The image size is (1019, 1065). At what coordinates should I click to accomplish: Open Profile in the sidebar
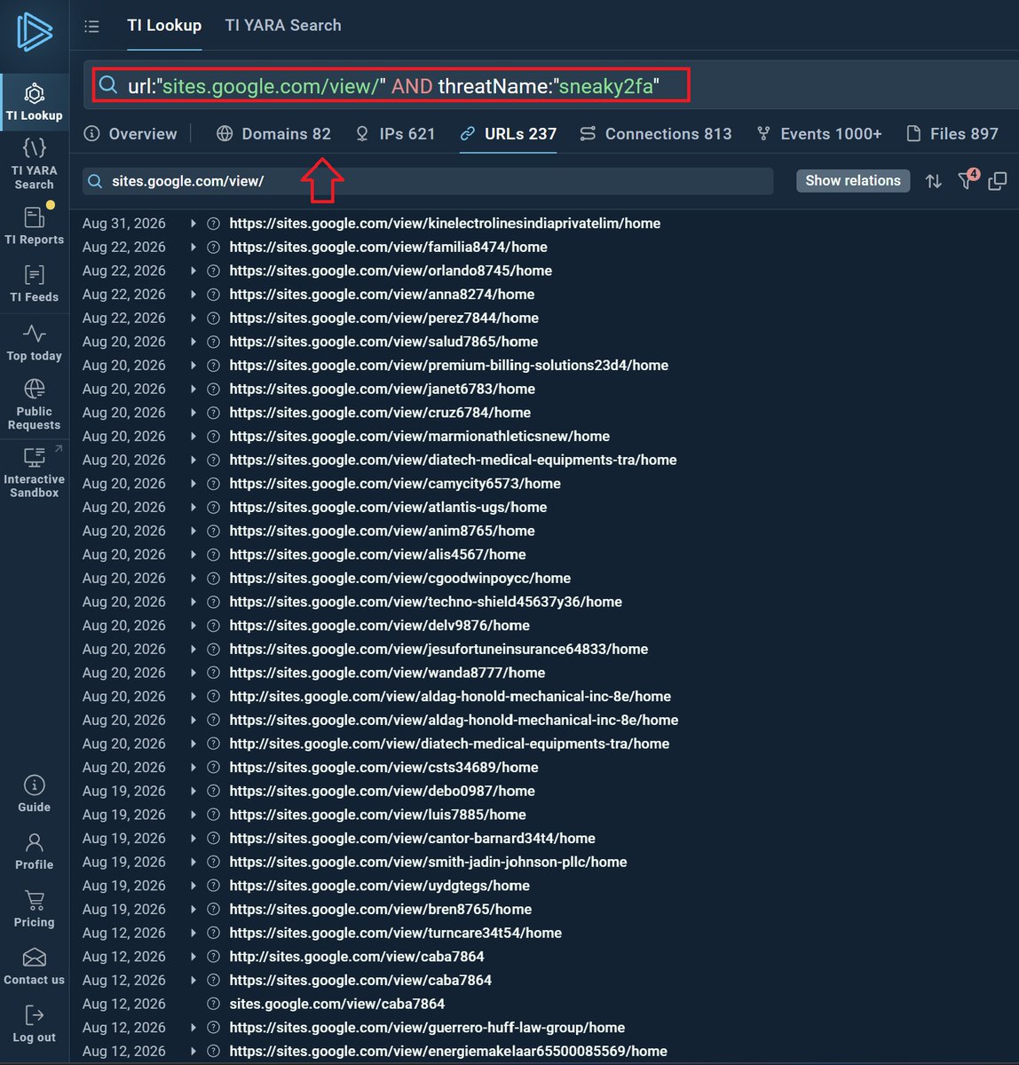(x=34, y=852)
